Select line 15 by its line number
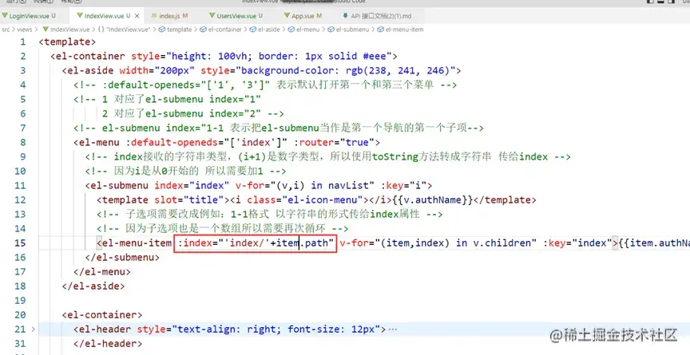 pos(20,243)
